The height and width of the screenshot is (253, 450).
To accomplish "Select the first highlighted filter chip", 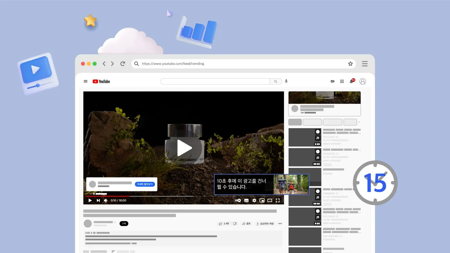I will (295, 122).
